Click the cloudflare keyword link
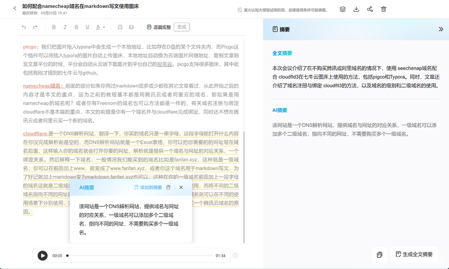The image size is (449, 269). pyautogui.click(x=36, y=134)
